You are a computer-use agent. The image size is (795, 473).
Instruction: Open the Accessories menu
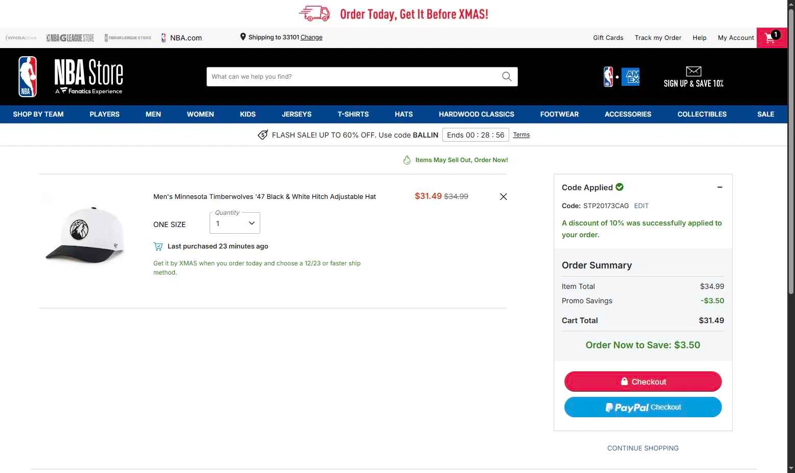pyautogui.click(x=628, y=114)
